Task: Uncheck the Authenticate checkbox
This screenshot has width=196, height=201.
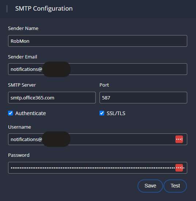Action: [10, 113]
